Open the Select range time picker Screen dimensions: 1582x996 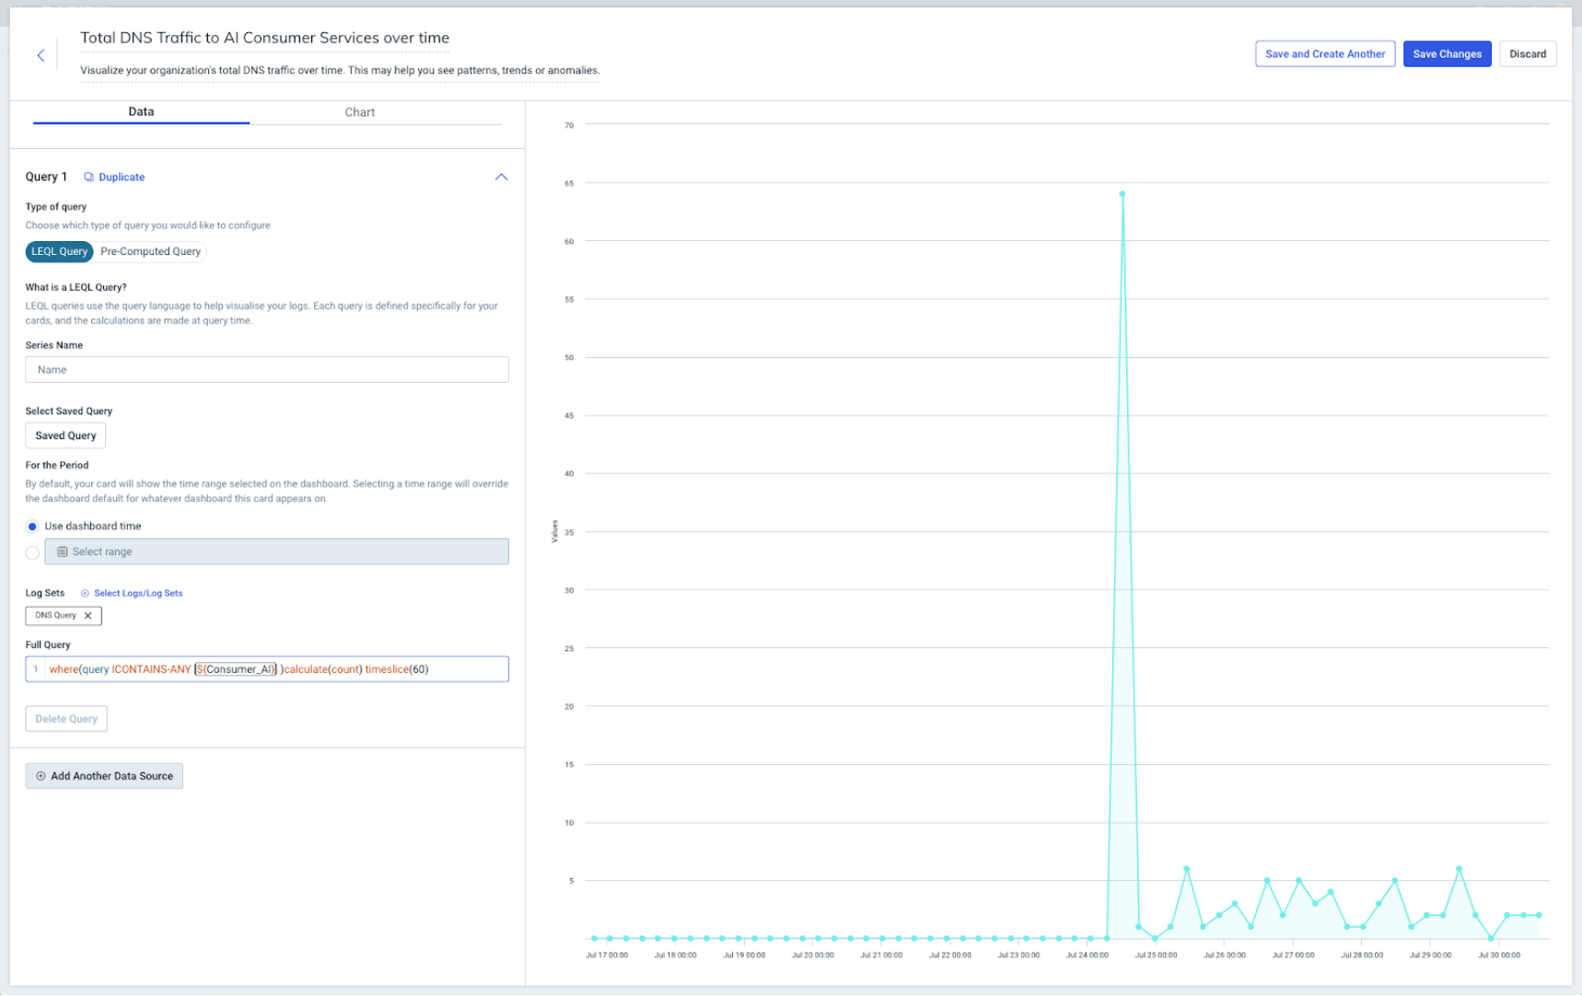(276, 551)
